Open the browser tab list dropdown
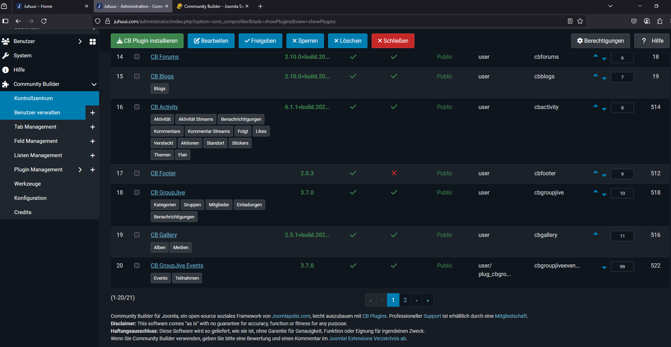671x347 pixels. point(610,6)
